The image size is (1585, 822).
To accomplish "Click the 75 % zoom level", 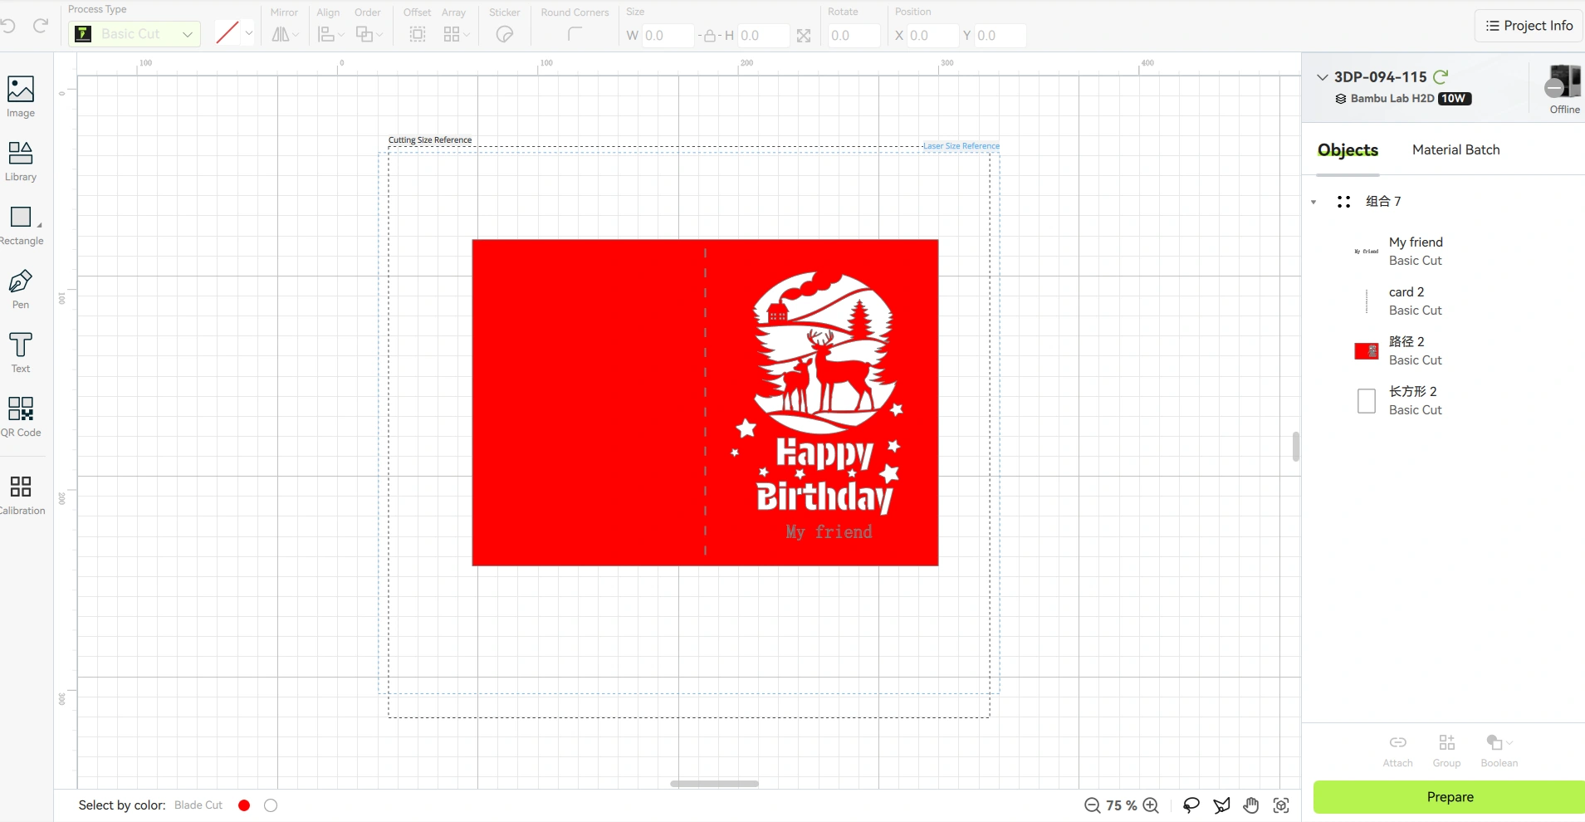I will (x=1121, y=805).
